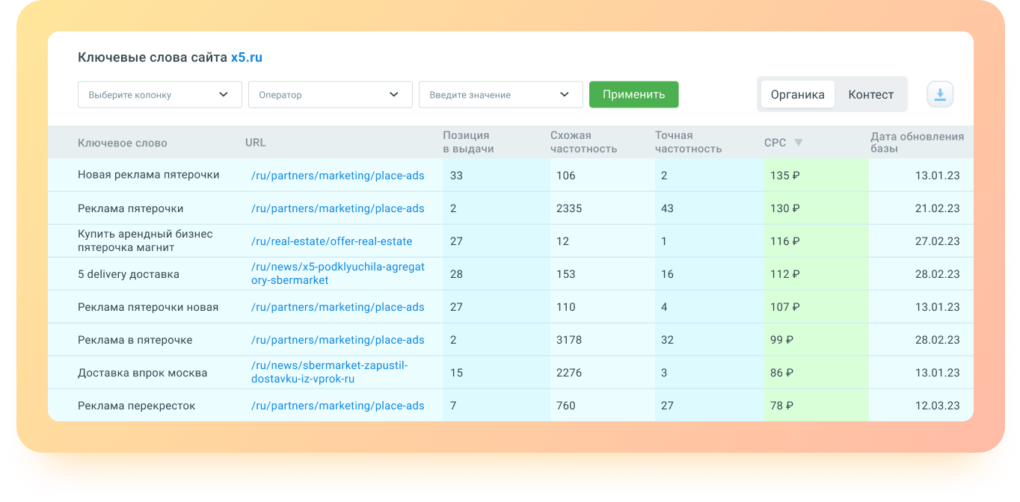Click similar frequency value '153'
1020x502 pixels.
566,274
